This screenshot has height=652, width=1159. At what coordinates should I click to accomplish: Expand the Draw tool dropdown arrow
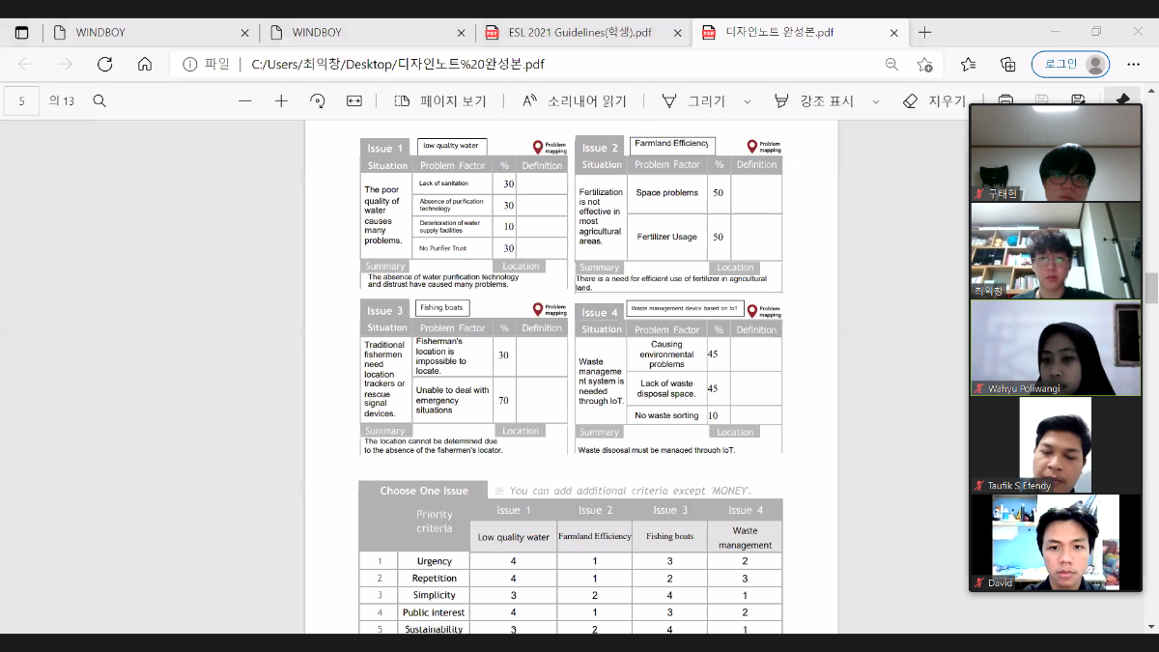coord(748,101)
